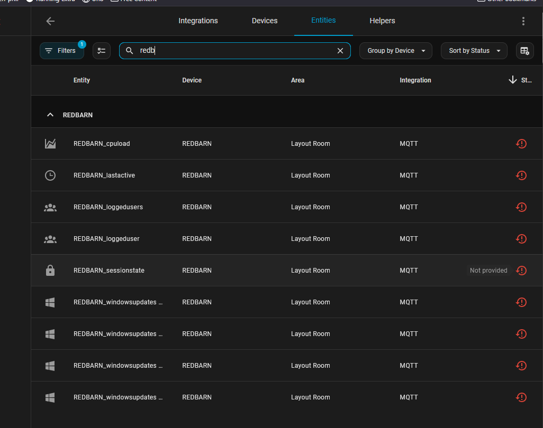Click the REDBARN_loggeduser people icon
The height and width of the screenshot is (428, 543).
point(50,239)
